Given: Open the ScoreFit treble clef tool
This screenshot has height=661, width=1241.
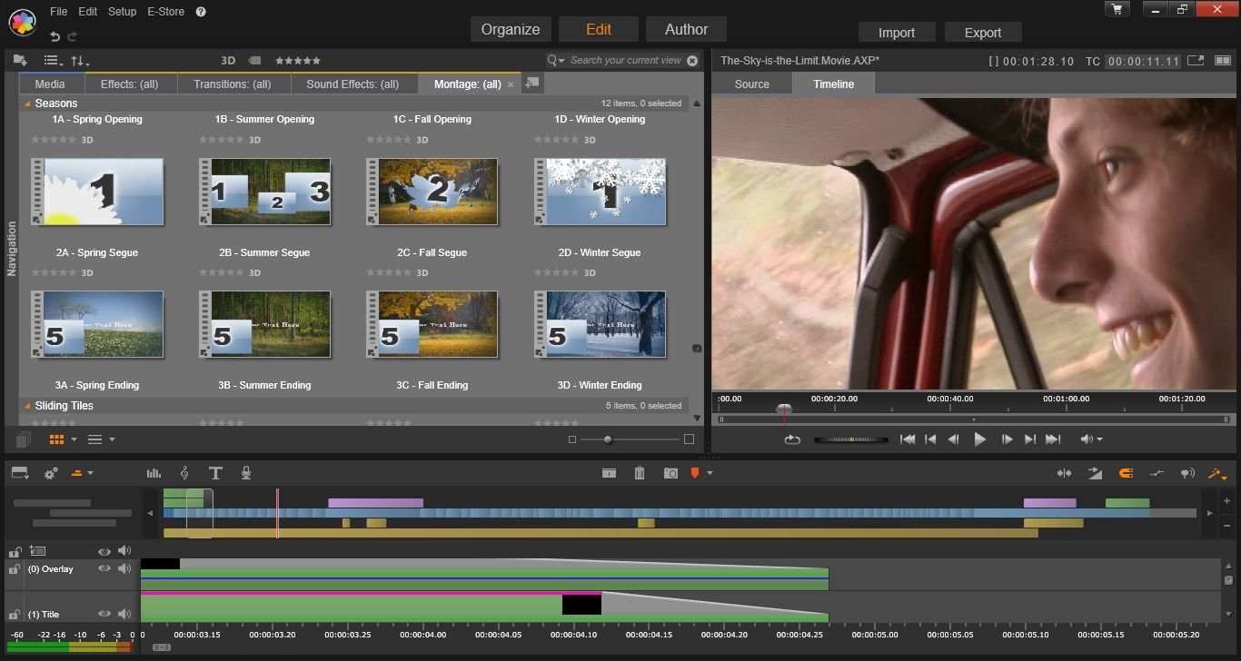Looking at the screenshot, I should [184, 473].
